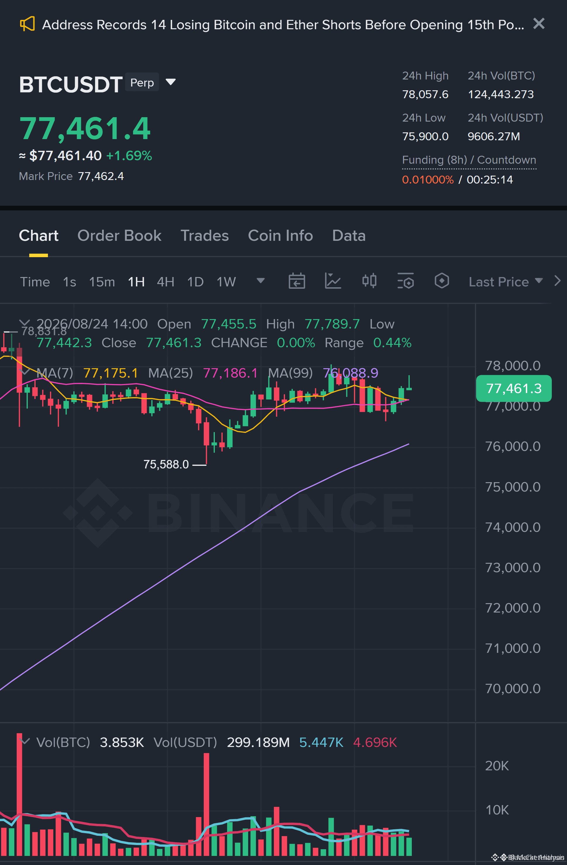Open the chart display settings icon
This screenshot has height=865, width=567.
tap(405, 281)
